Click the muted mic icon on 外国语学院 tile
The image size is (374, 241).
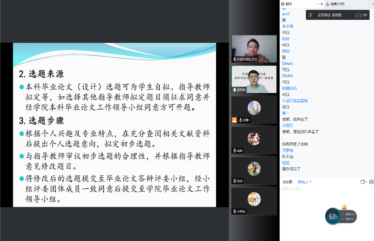235,59
